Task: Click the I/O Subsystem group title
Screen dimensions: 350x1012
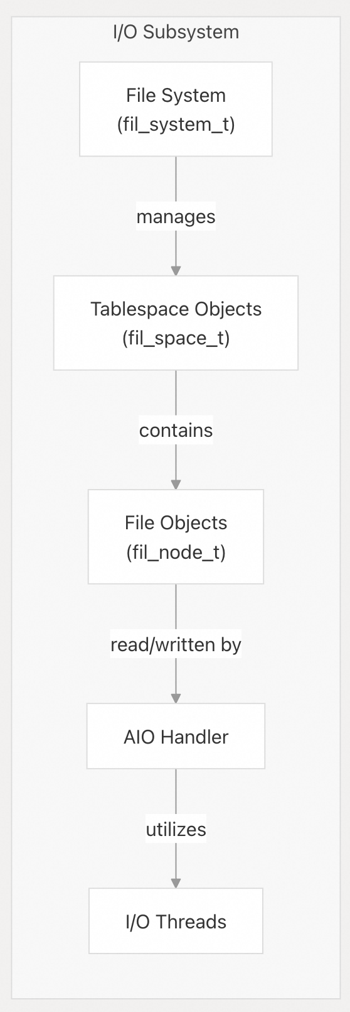Action: pos(176,32)
